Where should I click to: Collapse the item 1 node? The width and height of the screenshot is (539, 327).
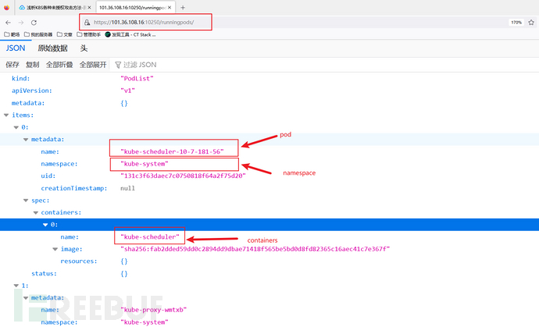point(16,286)
